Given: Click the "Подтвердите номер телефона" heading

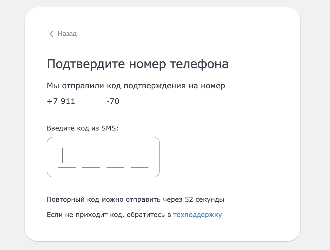Looking at the screenshot, I should (x=137, y=64).
